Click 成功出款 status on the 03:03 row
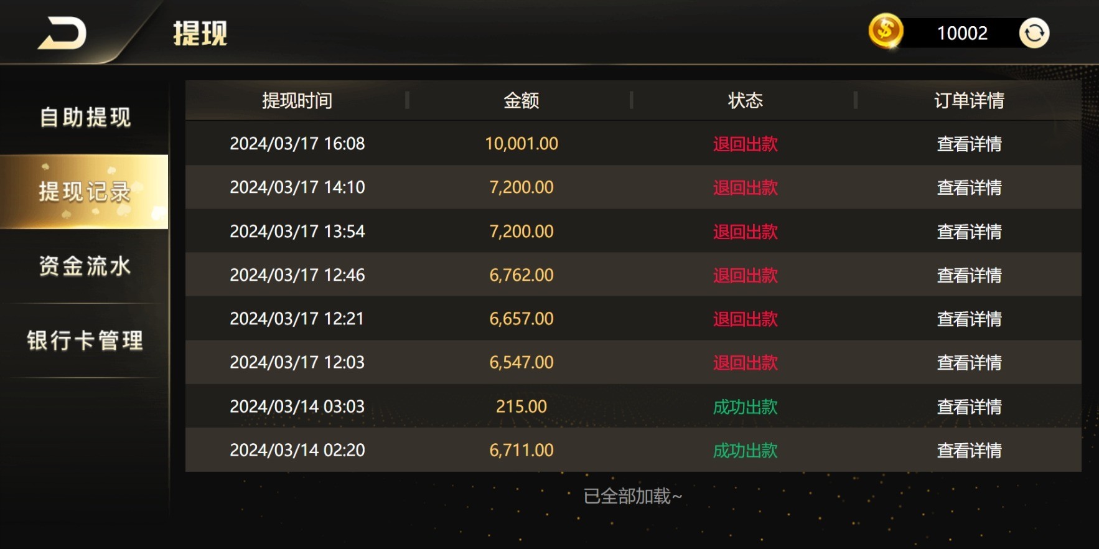Image resolution: width=1099 pixels, height=549 pixels. [x=745, y=406]
